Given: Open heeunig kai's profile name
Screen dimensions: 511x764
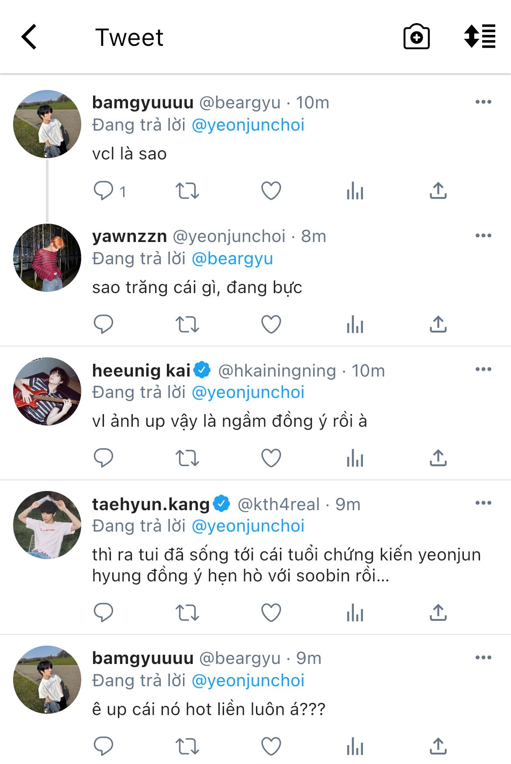Looking at the screenshot, I should pos(141,370).
